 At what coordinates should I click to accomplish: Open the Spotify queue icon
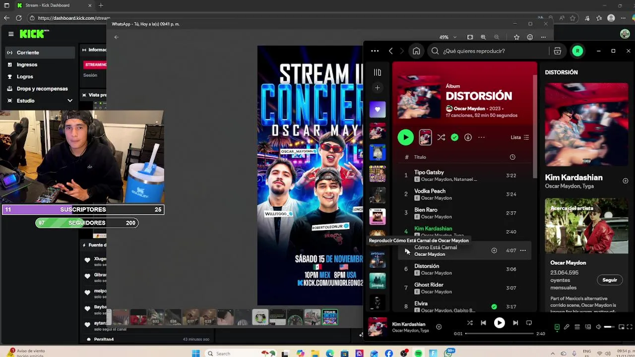pos(577,327)
